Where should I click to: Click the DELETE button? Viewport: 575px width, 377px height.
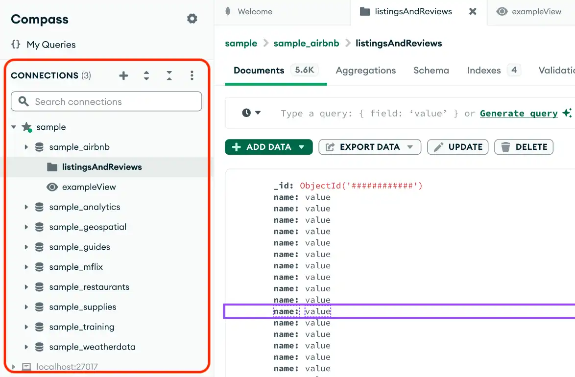(x=524, y=146)
